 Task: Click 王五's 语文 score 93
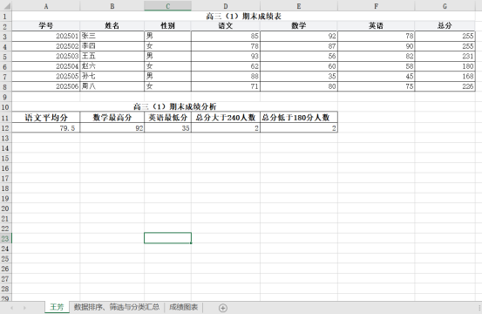point(226,56)
